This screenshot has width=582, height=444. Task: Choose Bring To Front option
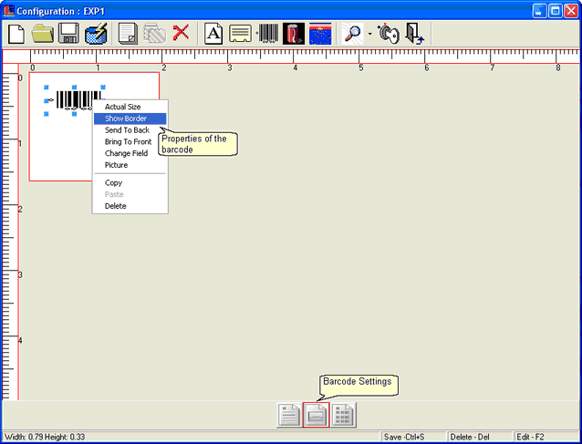(x=130, y=141)
